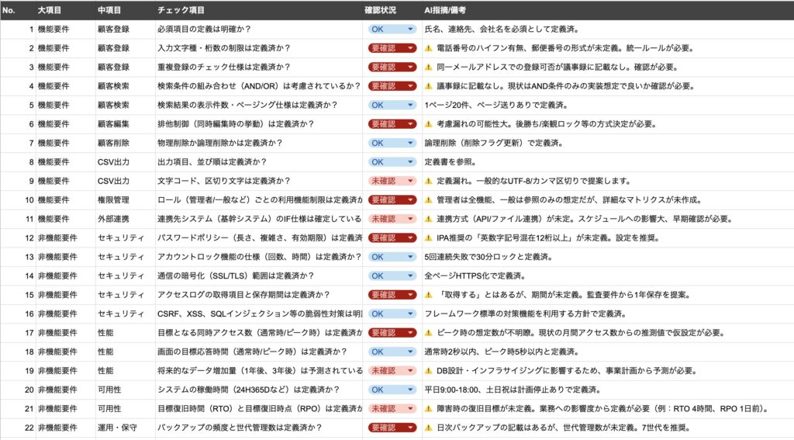Expand the 未確認 dropdown for row 21 RTO/RPO
794x440 pixels.
click(410, 409)
